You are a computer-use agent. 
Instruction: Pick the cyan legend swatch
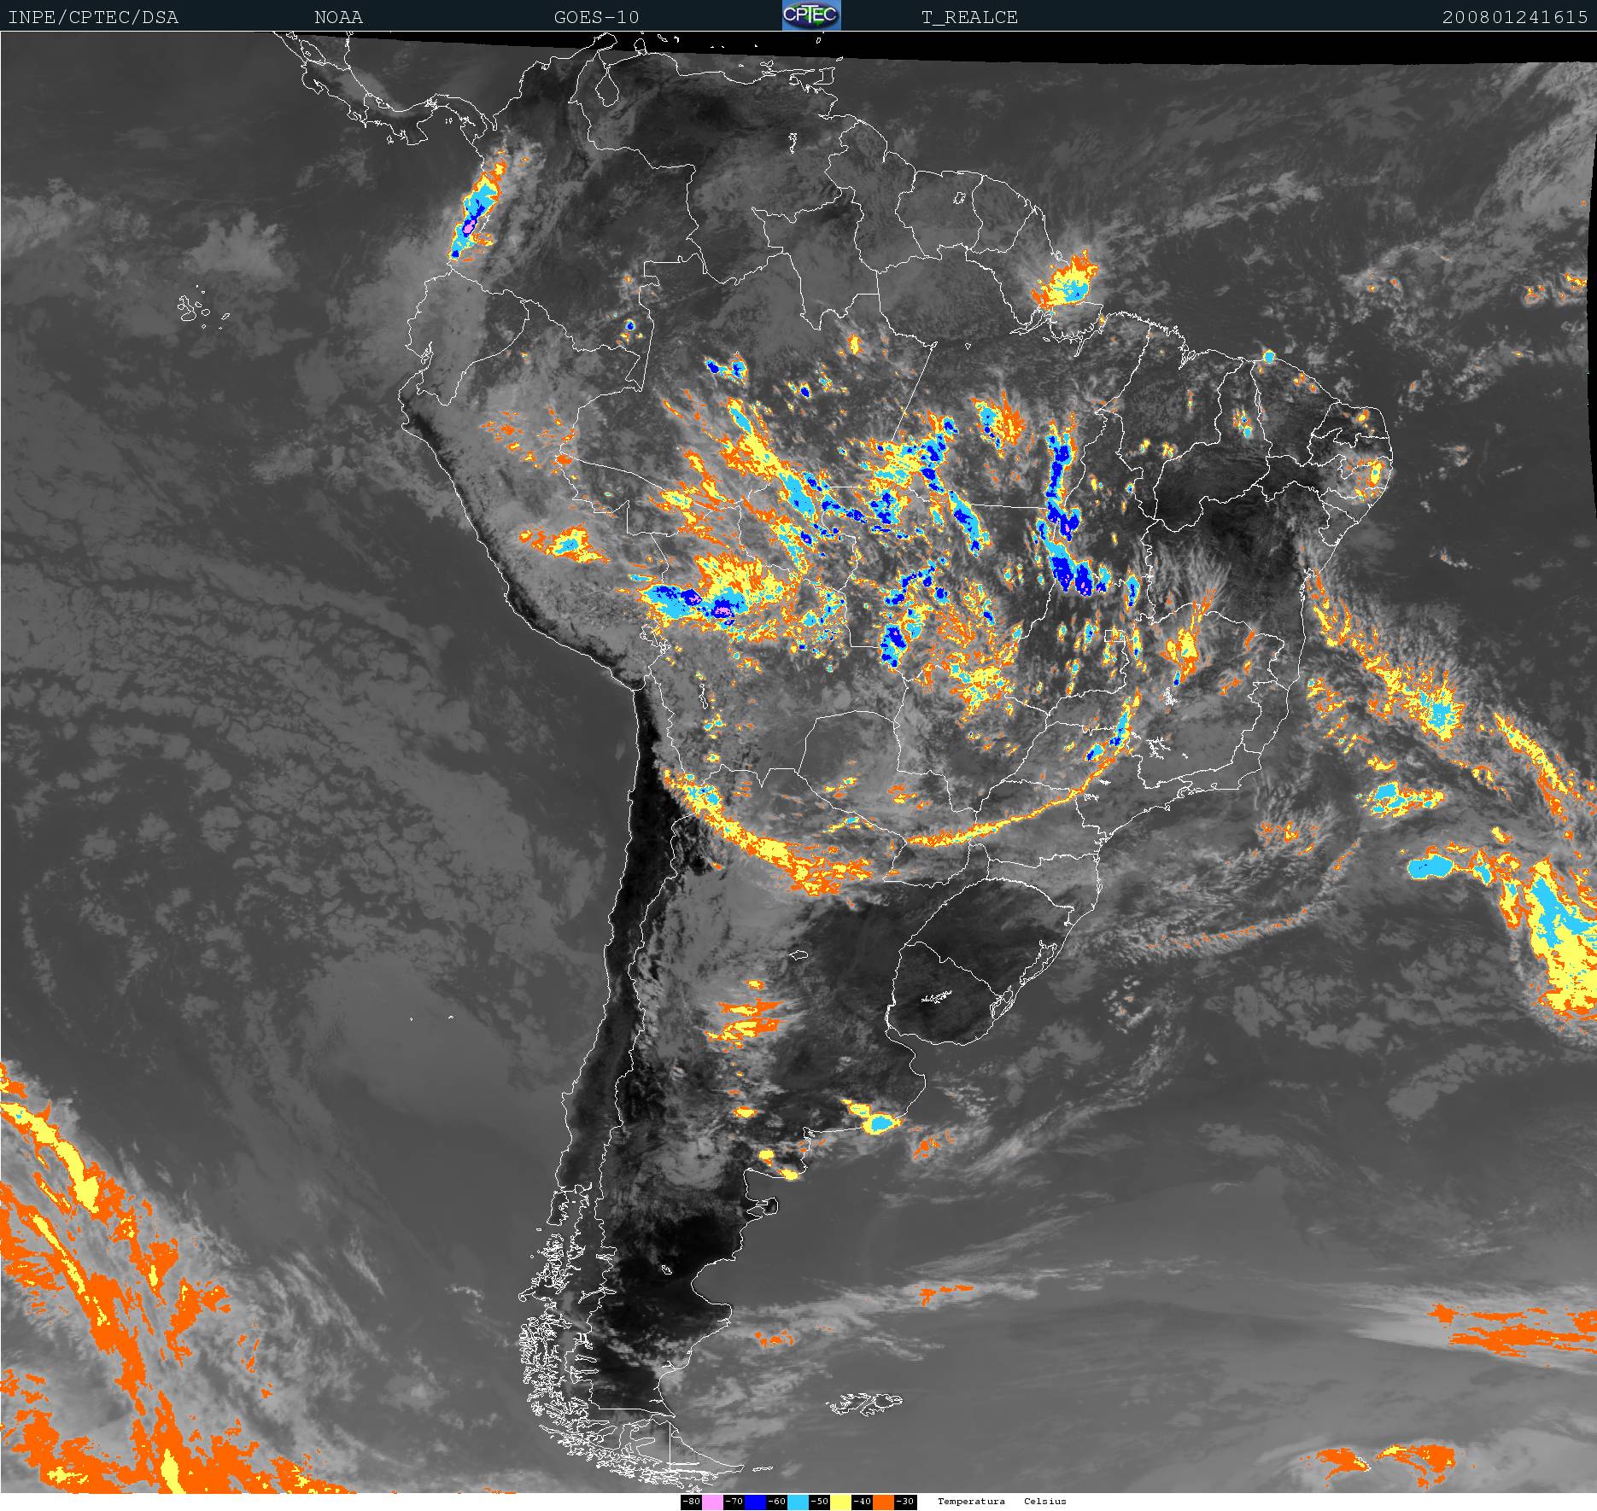pyautogui.click(x=798, y=1502)
